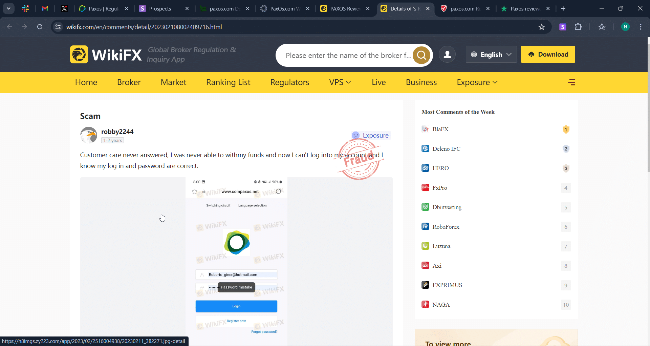Click the WikiFX logo icon
Viewport: 650px width, 346px height.
coord(79,55)
